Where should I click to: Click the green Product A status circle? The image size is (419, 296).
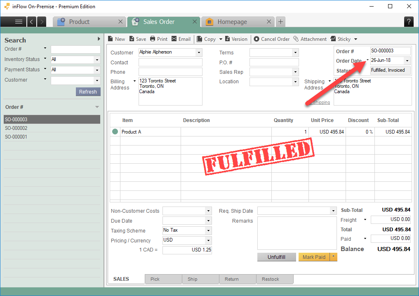pyautogui.click(x=115, y=132)
